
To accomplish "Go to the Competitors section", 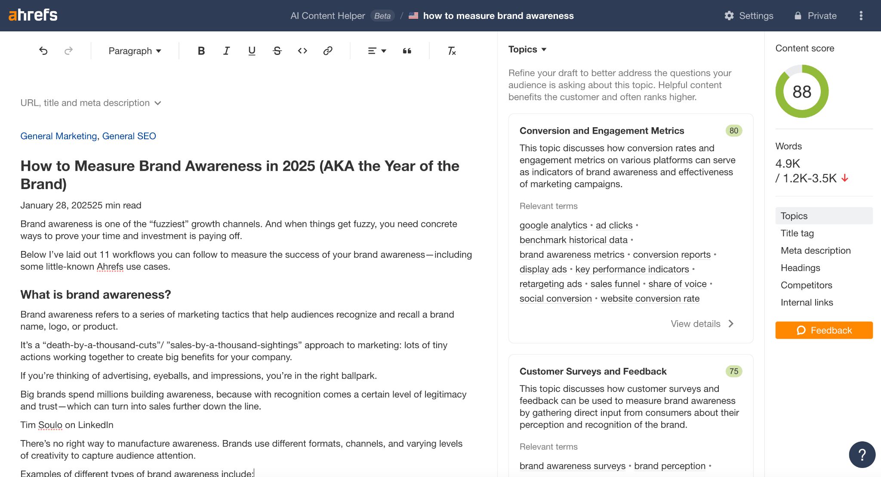I will 806,285.
